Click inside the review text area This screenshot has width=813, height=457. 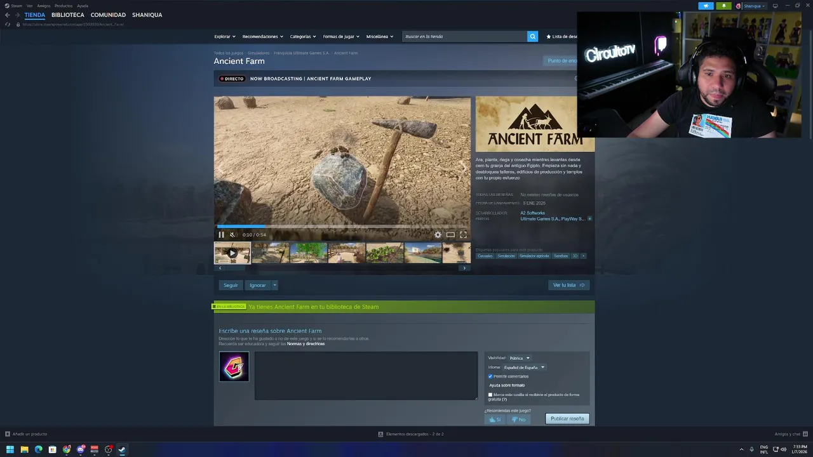[x=366, y=376]
